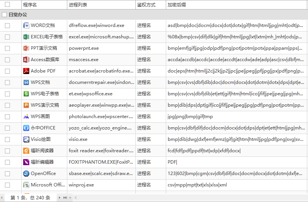Image resolution: width=308 pixels, height=202 pixels.
Task: Select the fcd|fdf|pdf|ppdf|txt suffix cell
Action: pyautogui.click(x=237, y=151)
